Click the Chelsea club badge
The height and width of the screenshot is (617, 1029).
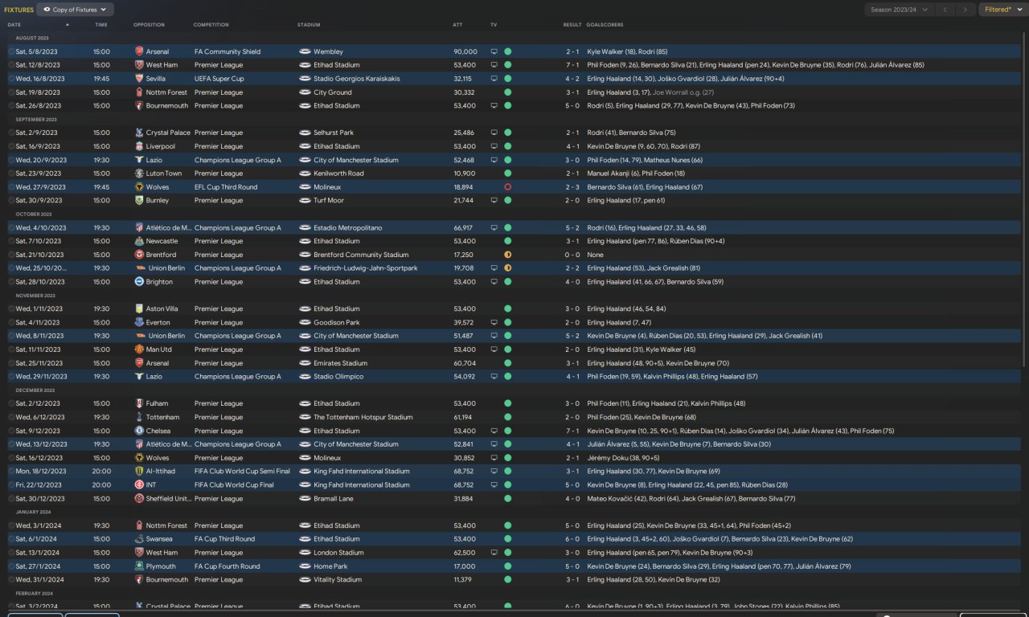coord(140,431)
